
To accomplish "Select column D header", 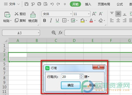I will 74,41.
